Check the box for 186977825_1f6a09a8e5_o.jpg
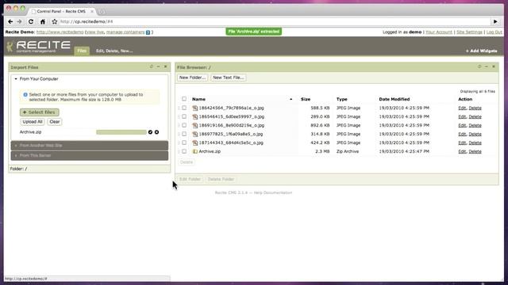 pos(184,134)
